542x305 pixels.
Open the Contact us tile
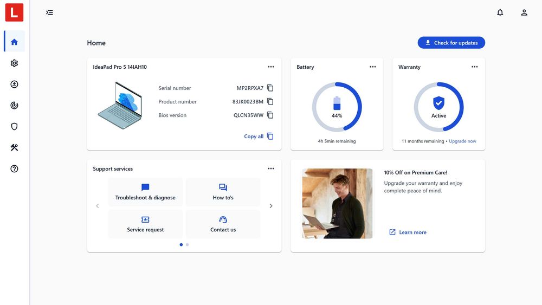tap(223, 224)
